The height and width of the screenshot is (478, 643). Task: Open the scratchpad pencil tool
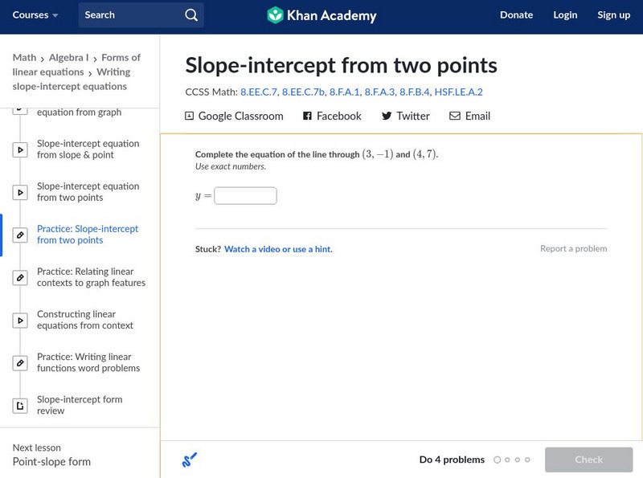(190, 460)
